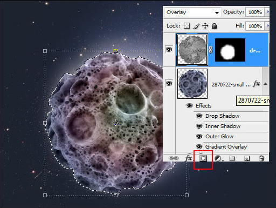276x208 pixels.
Task: Click the Link layers icon
Action: pos(174,158)
